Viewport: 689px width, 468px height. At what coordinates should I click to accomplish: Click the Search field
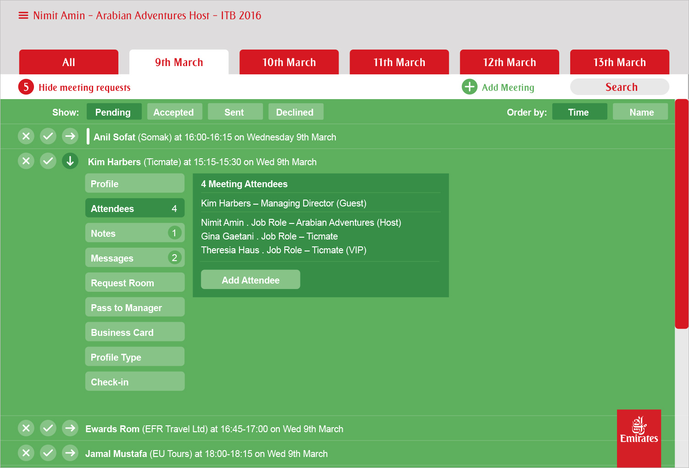coord(619,87)
